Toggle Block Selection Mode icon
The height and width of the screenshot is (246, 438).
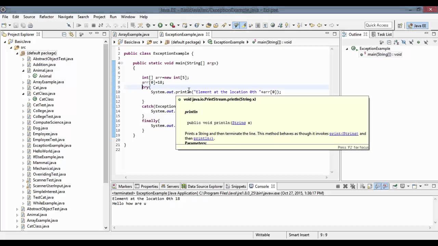[x=258, y=25]
